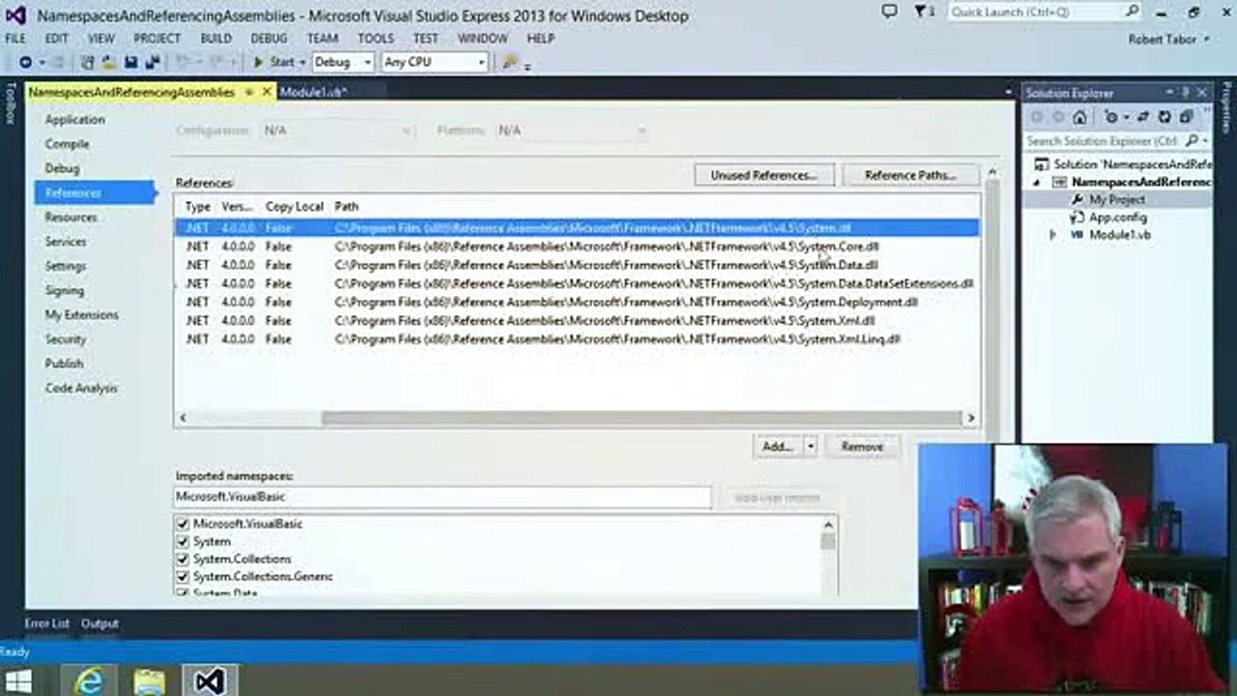Click the references list horizontal scrollbar thumb

coord(641,419)
